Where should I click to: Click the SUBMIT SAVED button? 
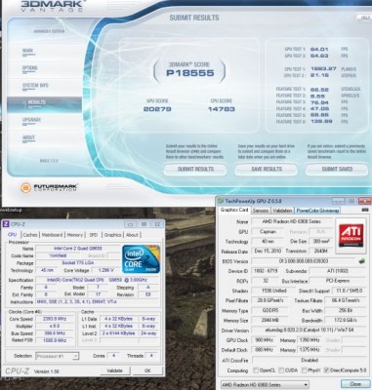click(x=337, y=170)
